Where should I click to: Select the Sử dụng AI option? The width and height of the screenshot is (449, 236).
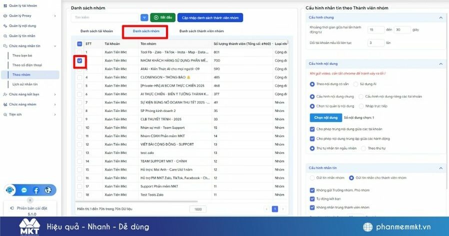pos(355,84)
